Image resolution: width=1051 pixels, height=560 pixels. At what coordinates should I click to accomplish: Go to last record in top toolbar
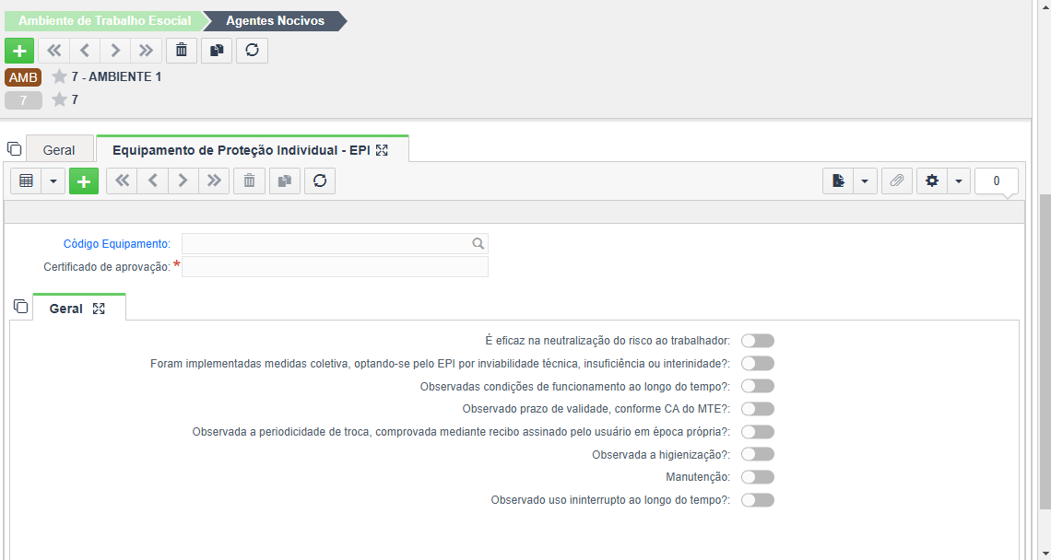[x=146, y=51]
